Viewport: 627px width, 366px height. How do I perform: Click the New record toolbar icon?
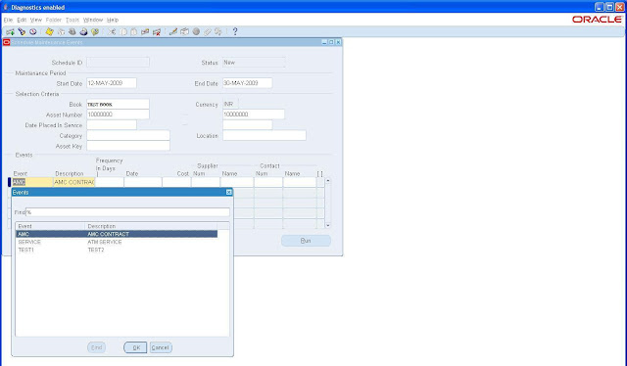tap(11, 32)
